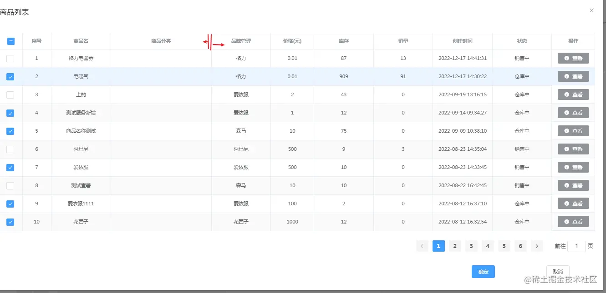The width and height of the screenshot is (606, 293).
Task: Go to next page arrow in pagination
Action: coord(537,246)
